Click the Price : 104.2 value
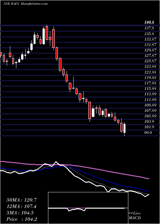The height and width of the screenshot is (224, 160). point(22,219)
